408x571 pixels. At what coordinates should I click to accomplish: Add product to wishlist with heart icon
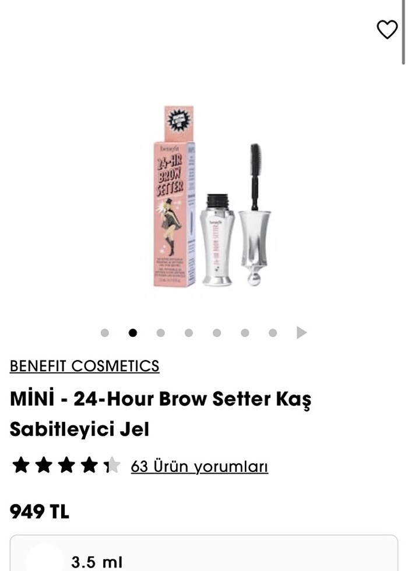coord(387,30)
